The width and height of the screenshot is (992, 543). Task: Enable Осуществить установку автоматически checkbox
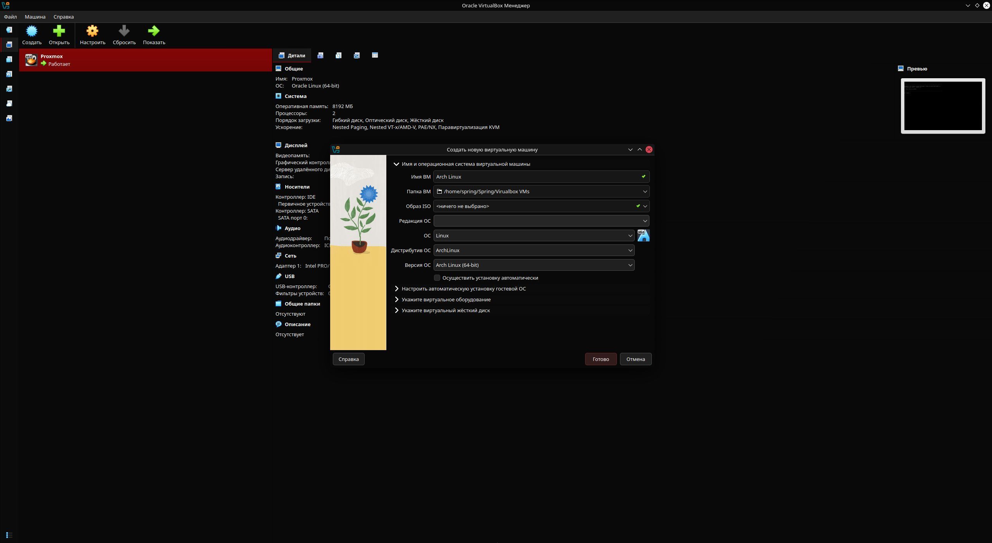(437, 278)
